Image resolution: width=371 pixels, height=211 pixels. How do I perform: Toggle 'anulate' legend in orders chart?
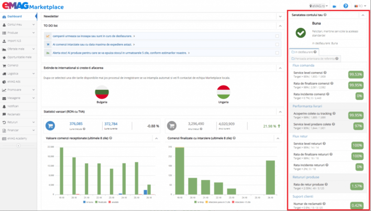[x=113, y=202]
